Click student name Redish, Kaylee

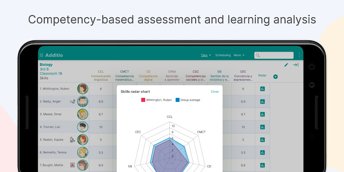52,140
